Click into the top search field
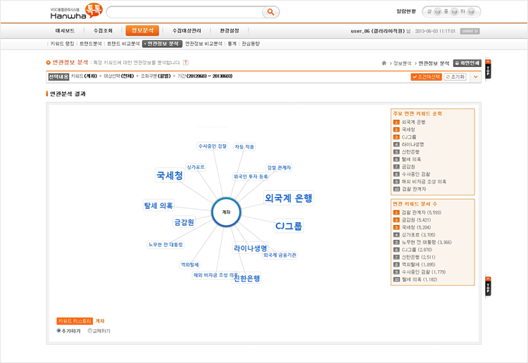The height and width of the screenshot is (363, 528). (185, 12)
